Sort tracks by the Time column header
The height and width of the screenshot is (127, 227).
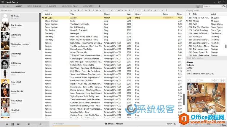(179, 14)
